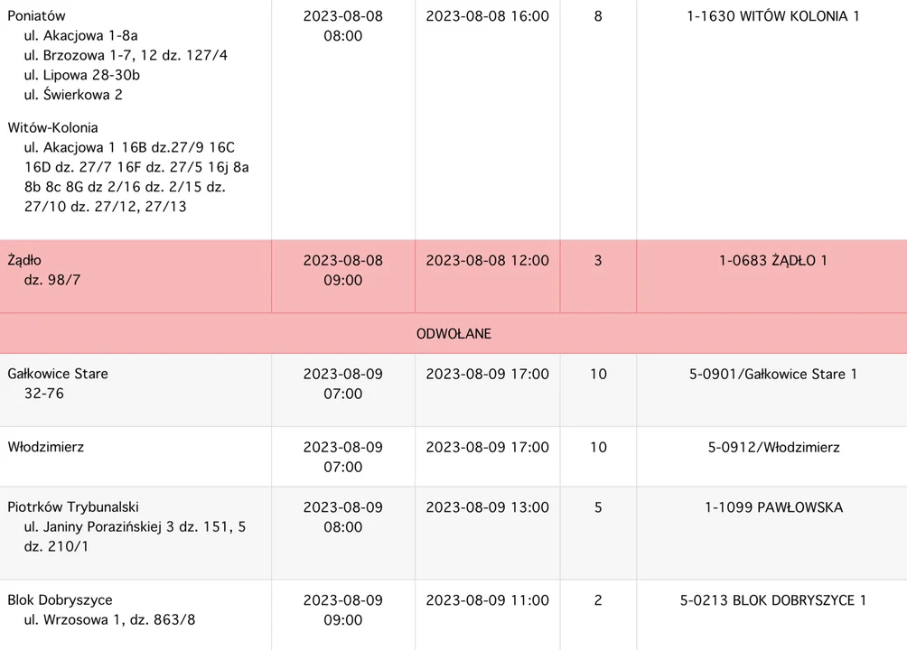
Task: Select the 5-0901/Gałkowice Stare 1 station cell
Action: [x=772, y=374]
